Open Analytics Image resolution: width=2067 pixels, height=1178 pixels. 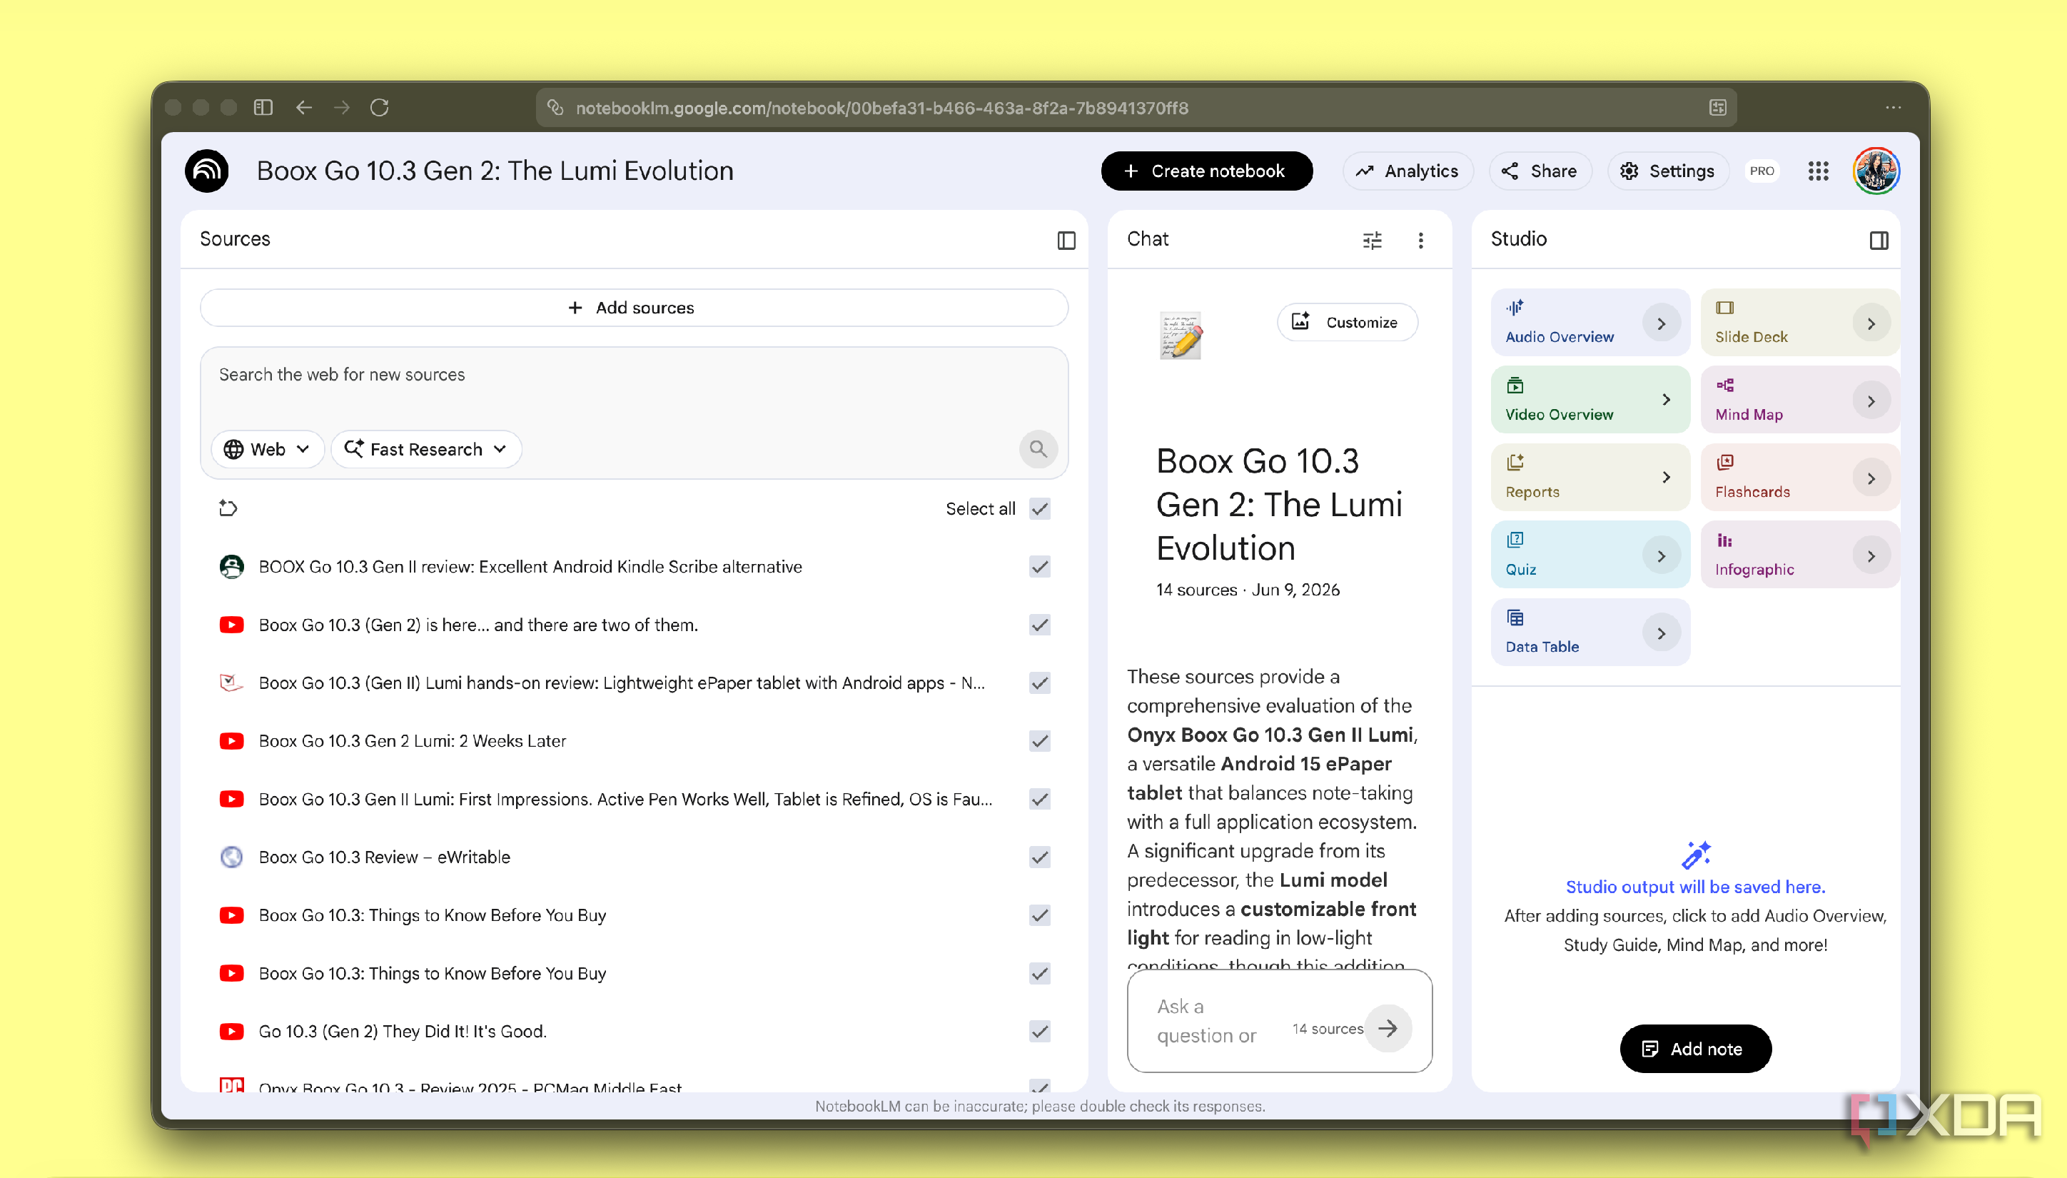point(1407,171)
